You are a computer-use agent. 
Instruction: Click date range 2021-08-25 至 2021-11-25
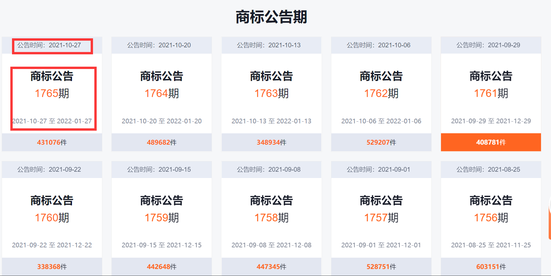click(x=491, y=245)
